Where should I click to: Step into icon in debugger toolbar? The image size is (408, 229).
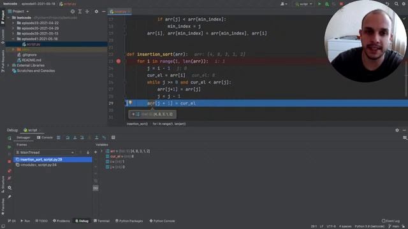click(x=75, y=137)
